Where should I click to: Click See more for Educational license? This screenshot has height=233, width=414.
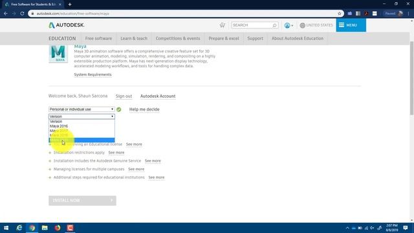[x=134, y=144]
